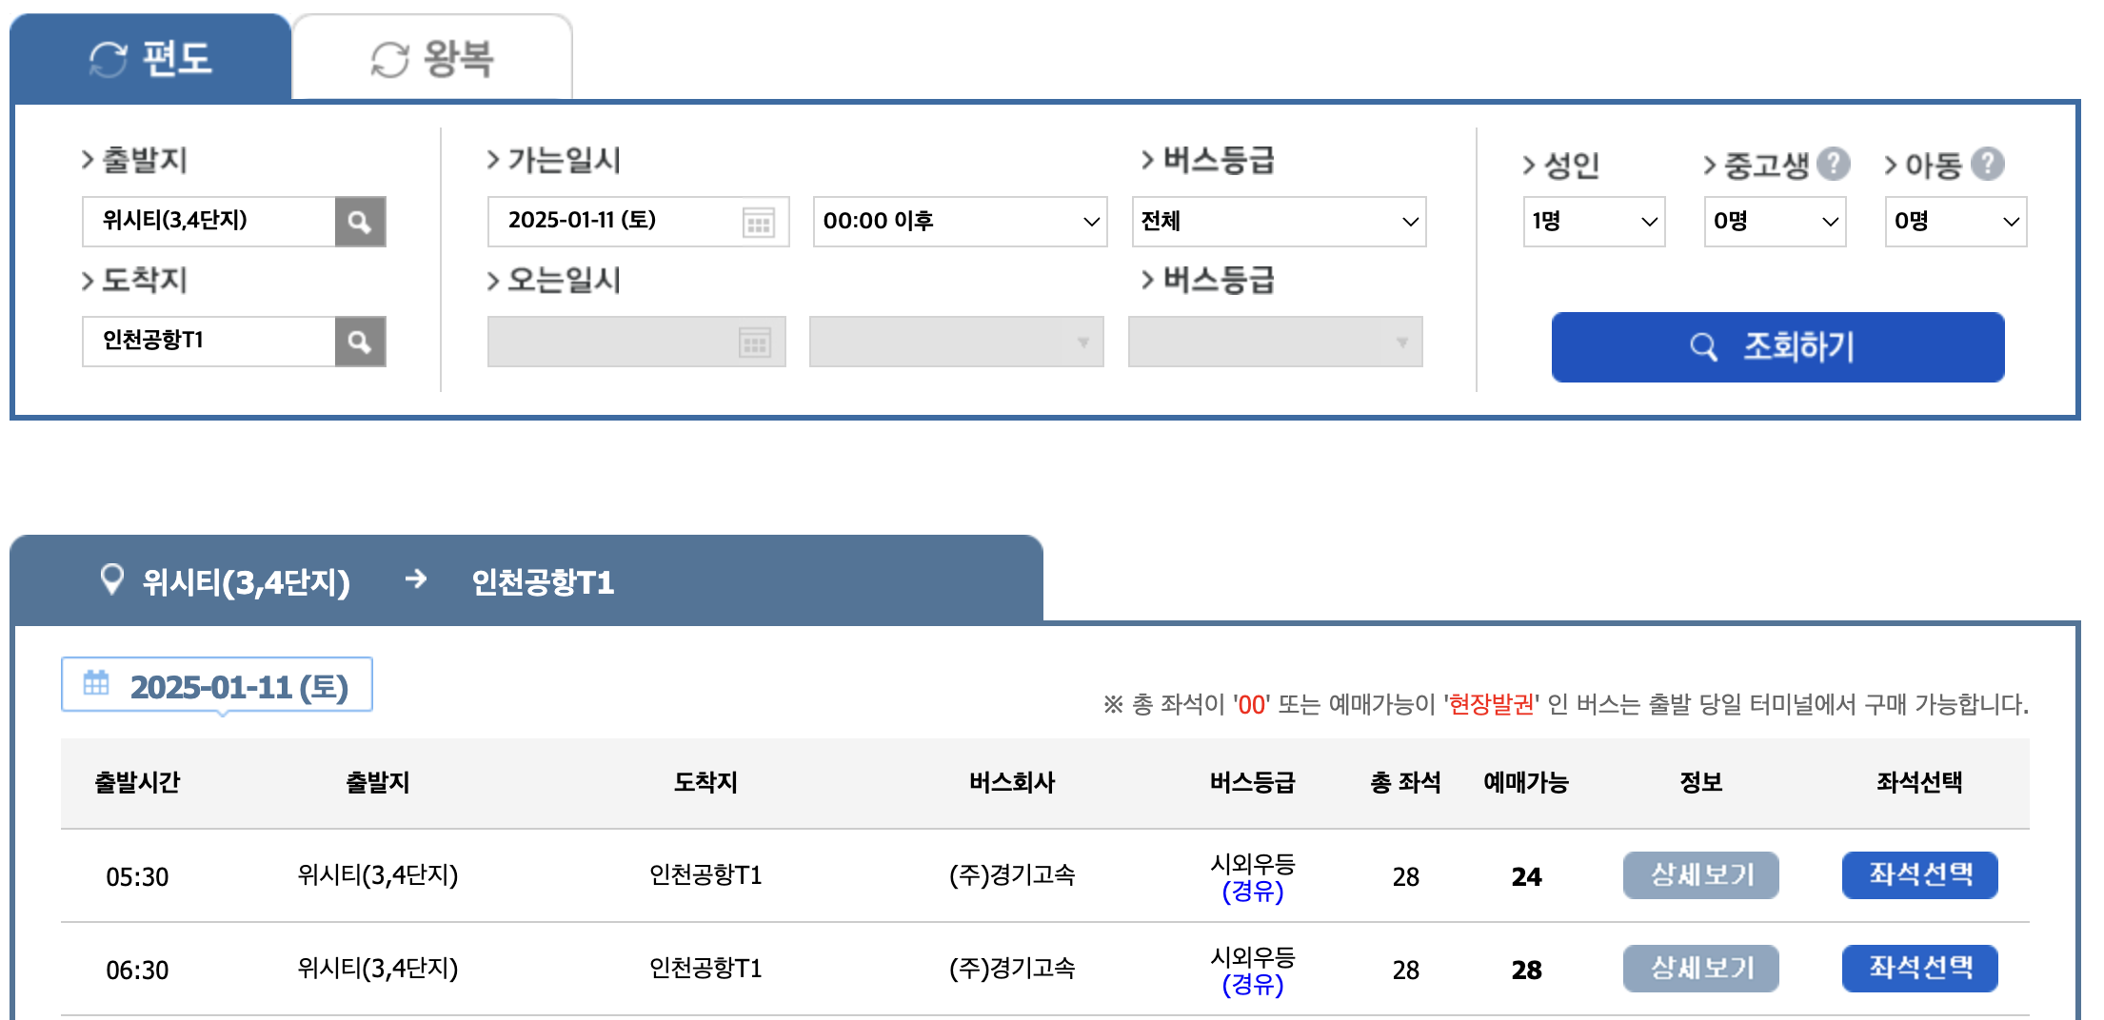Open the disabled return time dropdown
This screenshot has width=2104, height=1020.
[x=956, y=342]
